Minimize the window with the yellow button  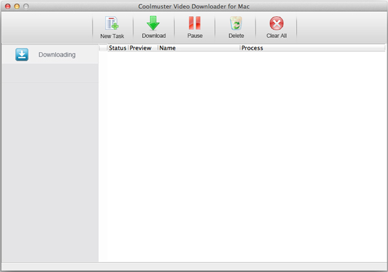[x=17, y=6]
